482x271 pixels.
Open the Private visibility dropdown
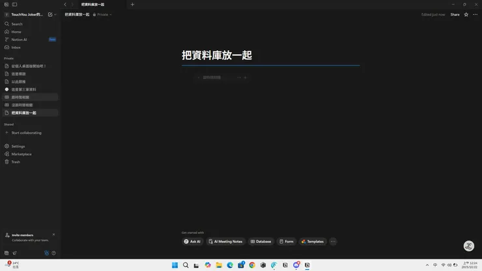coord(102,14)
